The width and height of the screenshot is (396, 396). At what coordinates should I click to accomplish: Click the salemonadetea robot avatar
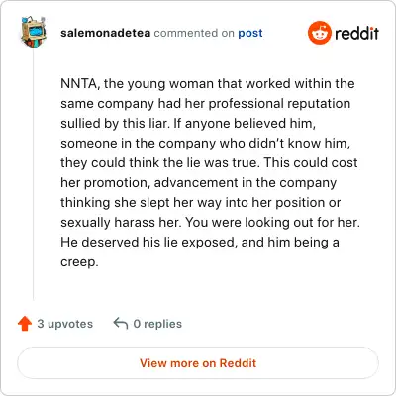(34, 32)
